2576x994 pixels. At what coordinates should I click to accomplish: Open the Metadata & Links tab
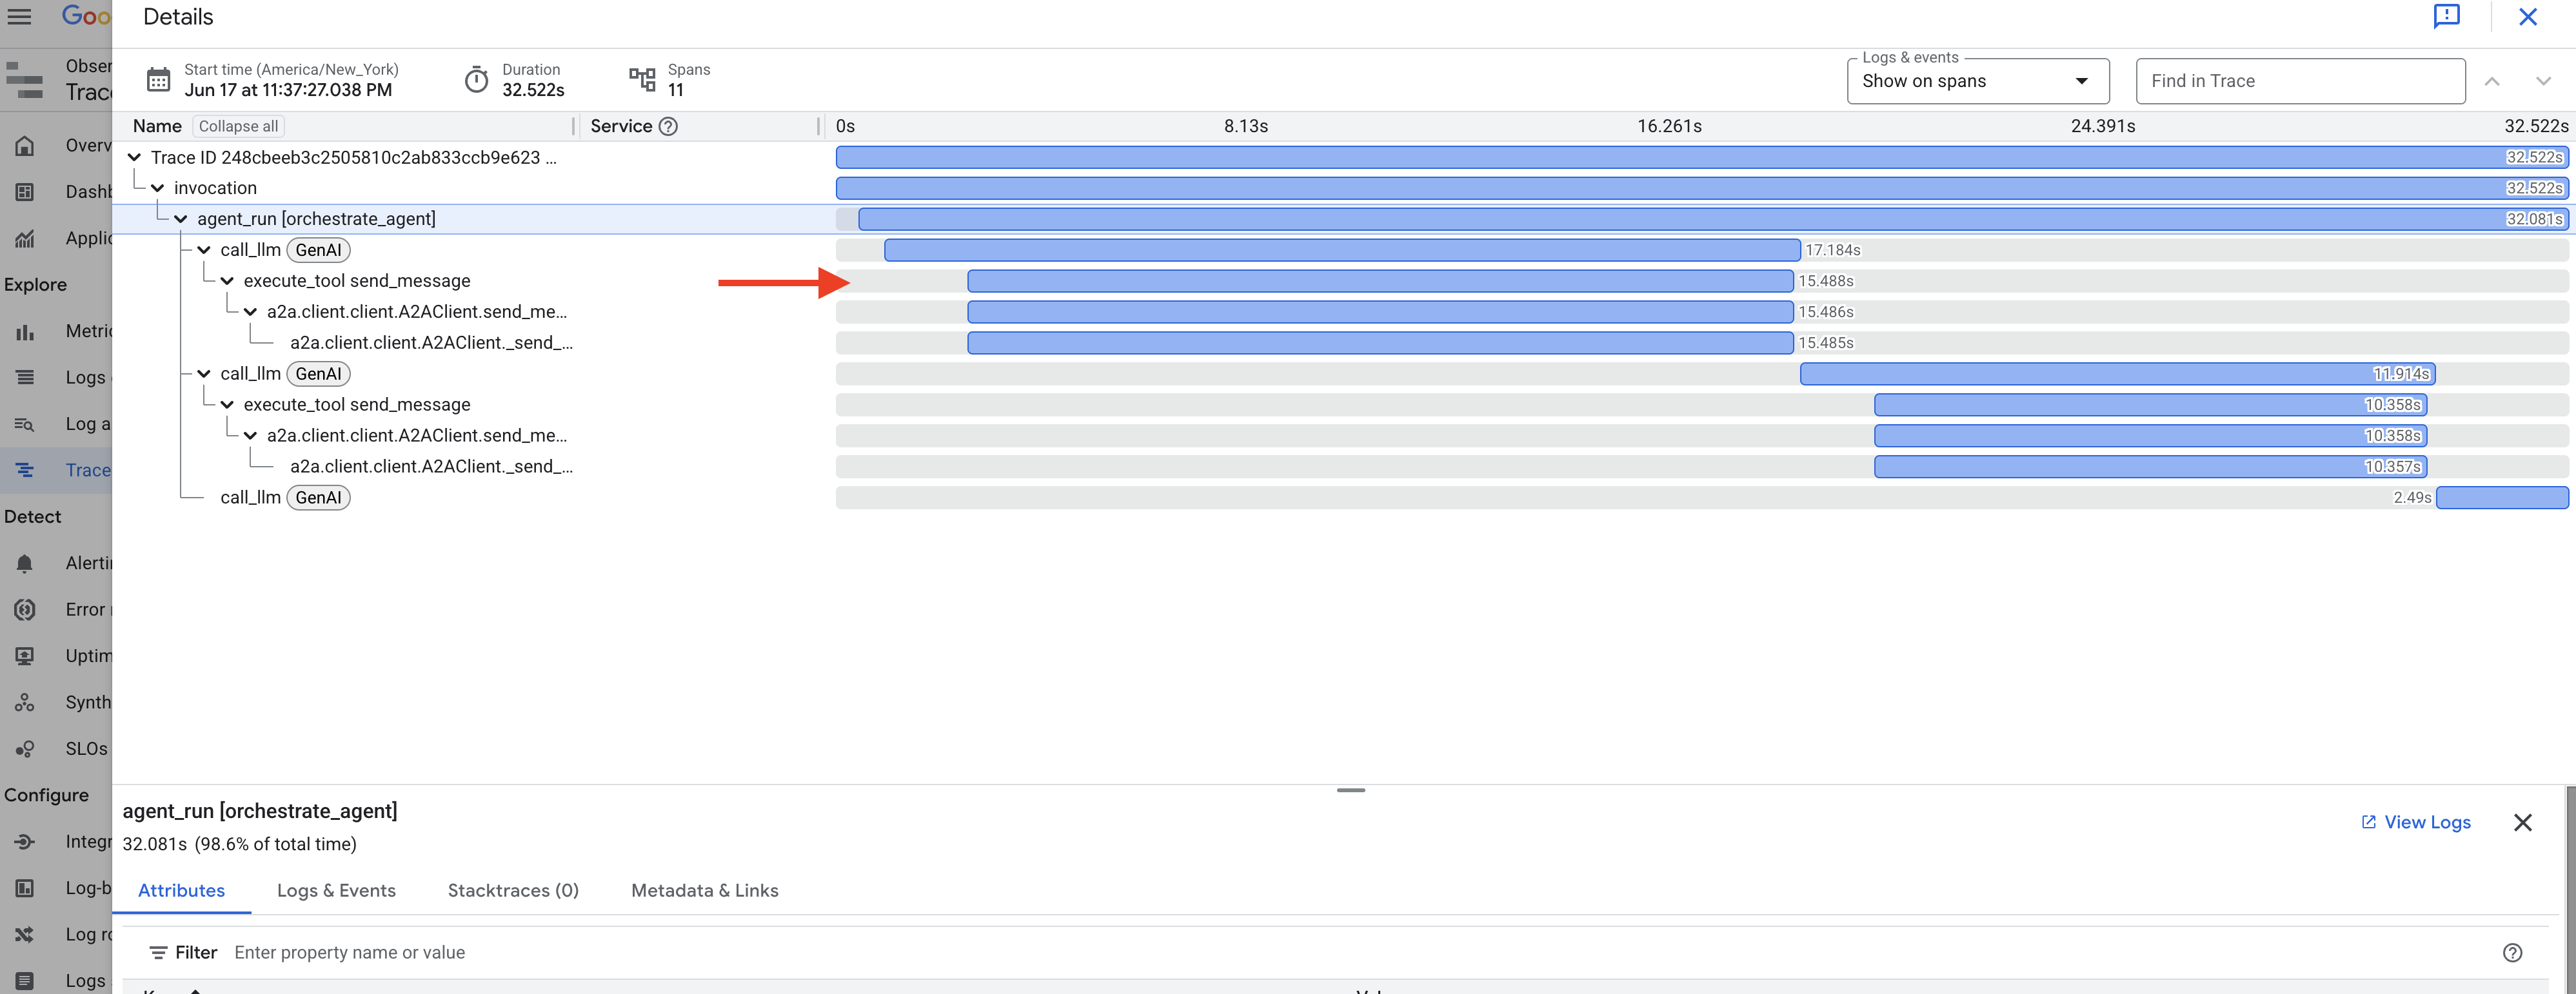click(704, 890)
